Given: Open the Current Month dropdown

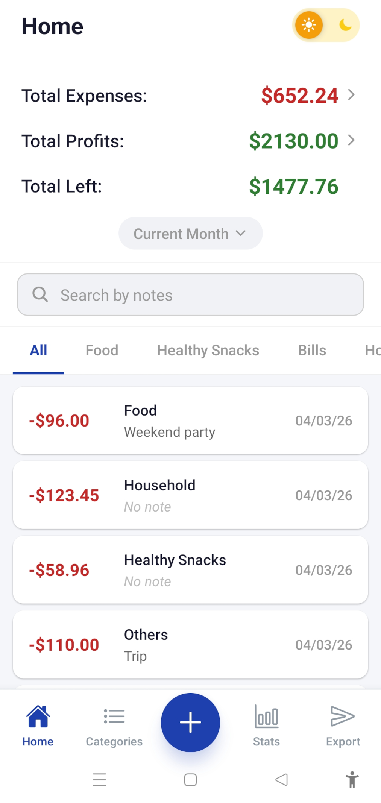Looking at the screenshot, I should [x=190, y=234].
